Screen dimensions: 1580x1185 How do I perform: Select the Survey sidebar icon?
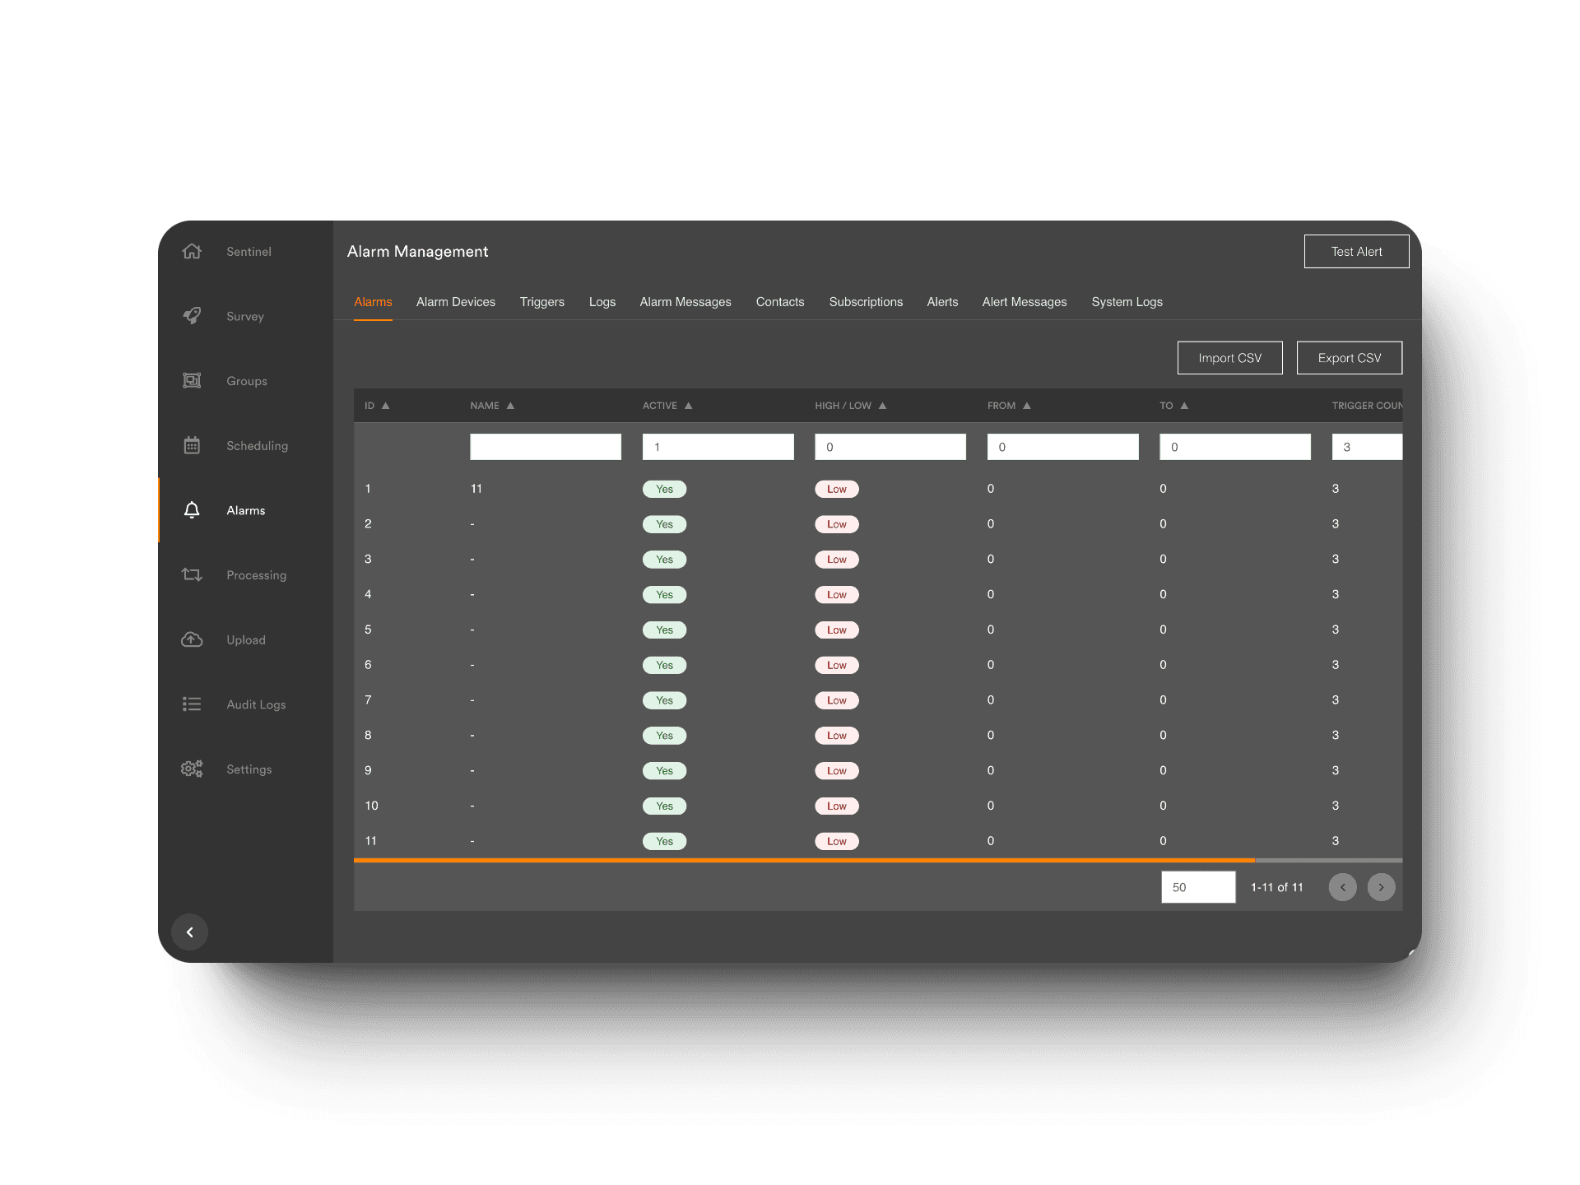coord(191,315)
